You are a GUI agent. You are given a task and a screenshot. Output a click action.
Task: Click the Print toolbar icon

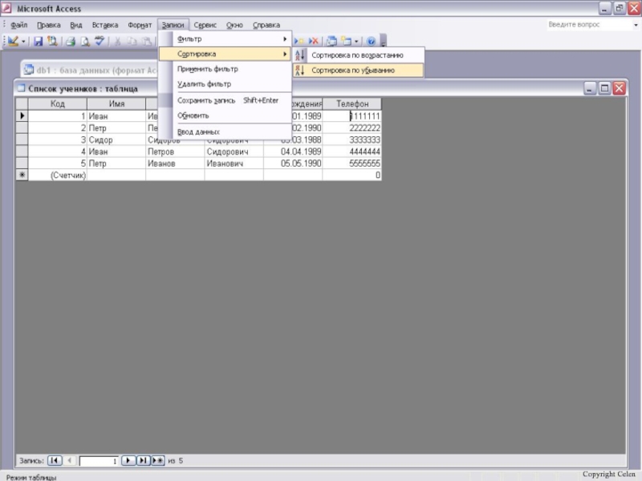tap(70, 41)
